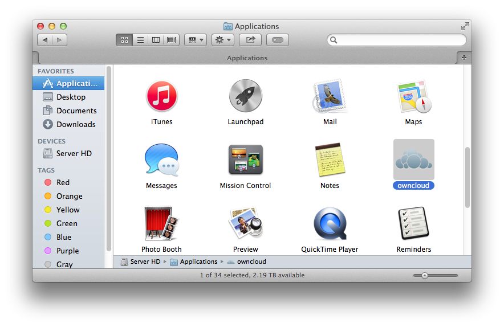This screenshot has width=504, height=327.
Task: Open the Action gear dropdown menu
Action: pos(222,40)
